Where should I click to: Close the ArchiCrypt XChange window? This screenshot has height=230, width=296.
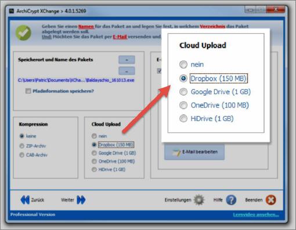click(x=276, y=9)
